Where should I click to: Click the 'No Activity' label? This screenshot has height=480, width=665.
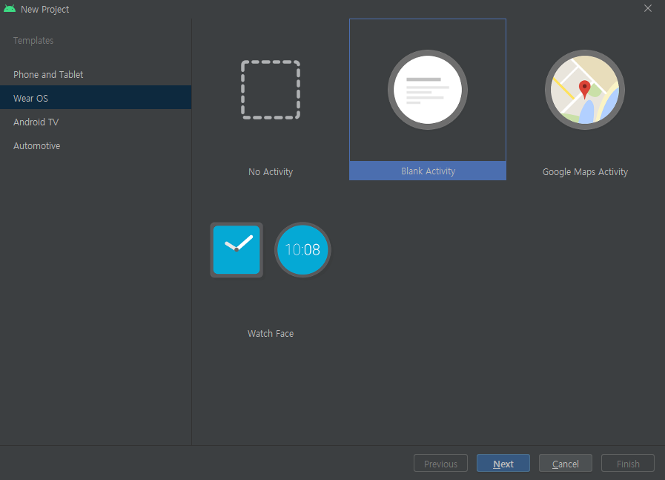tap(271, 172)
